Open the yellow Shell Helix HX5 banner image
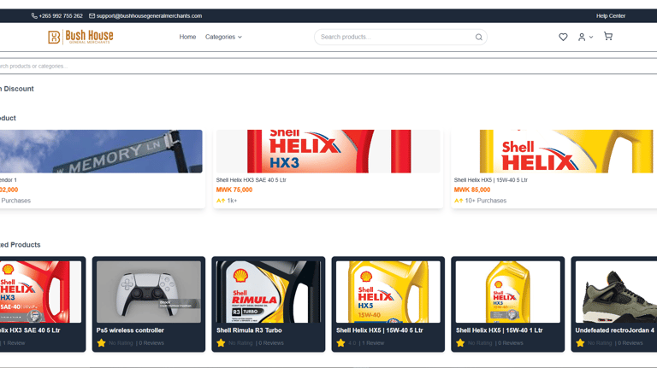657x368 pixels. [x=555, y=151]
